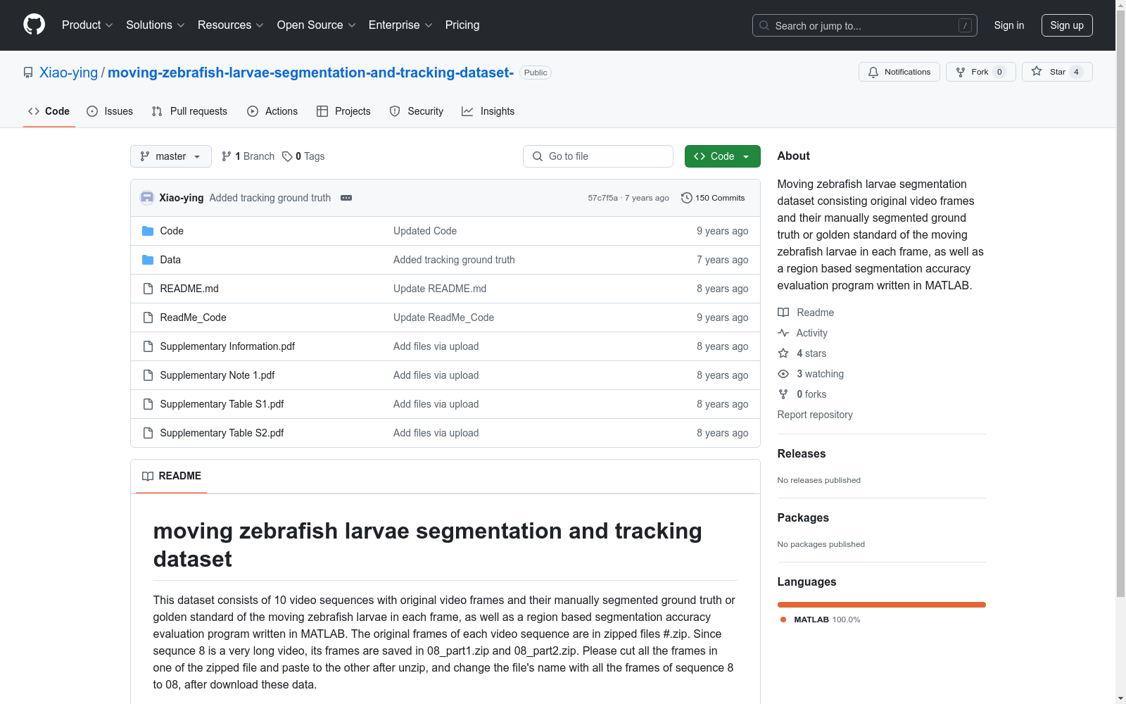The image size is (1126, 704).
Task: Click the Sign up button
Action: (x=1067, y=25)
